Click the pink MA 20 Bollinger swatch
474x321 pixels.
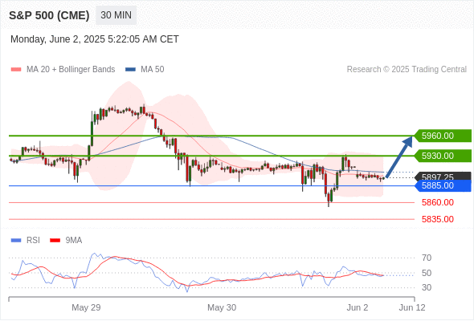pos(16,70)
